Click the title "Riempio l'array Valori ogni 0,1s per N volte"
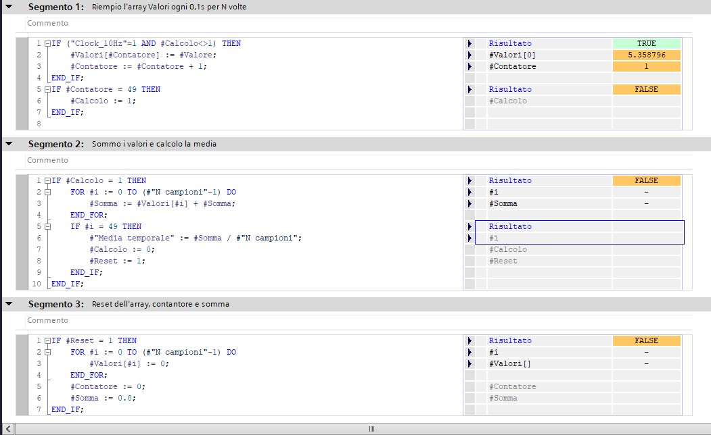 169,7
